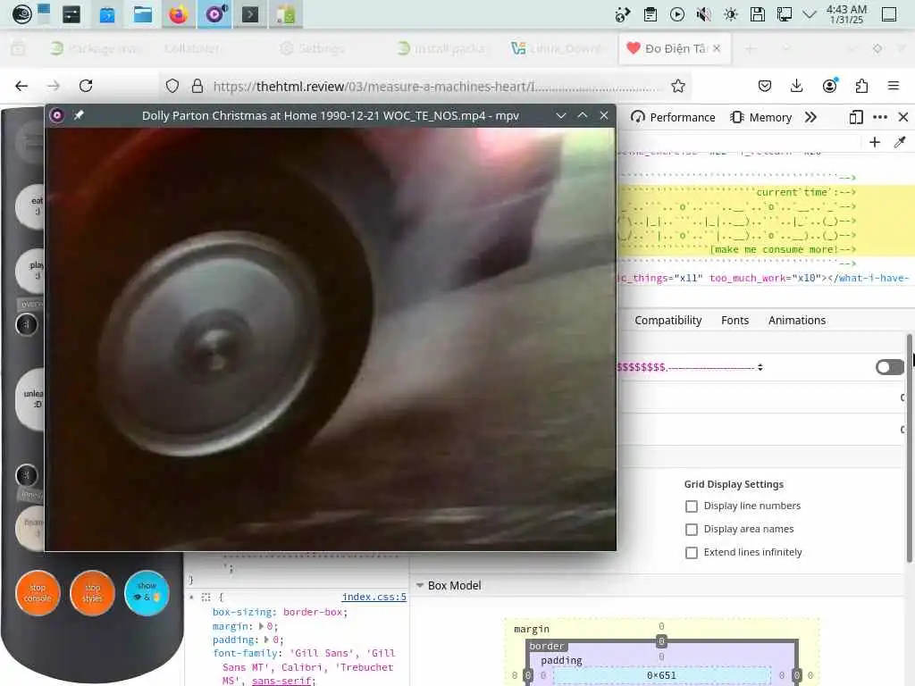The image size is (915, 686).
Task: Click the brightness tray icon
Action: 731,14
